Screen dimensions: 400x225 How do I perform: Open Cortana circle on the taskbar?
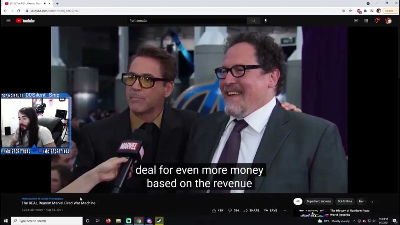[87, 221]
